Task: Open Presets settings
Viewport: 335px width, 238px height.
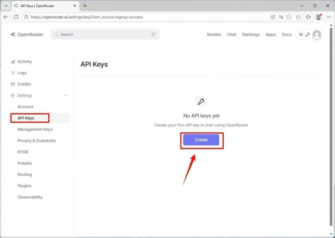Action: 25,163
